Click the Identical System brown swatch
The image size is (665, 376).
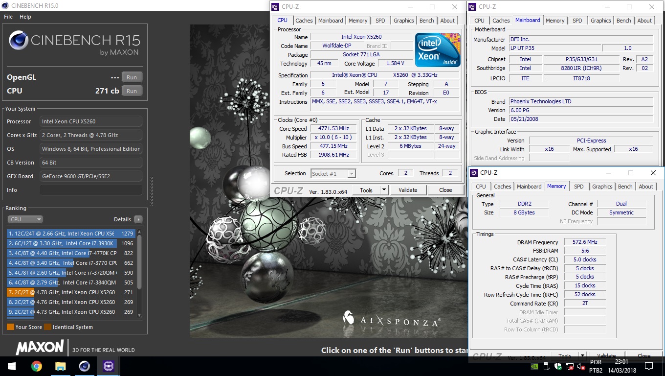coord(47,327)
